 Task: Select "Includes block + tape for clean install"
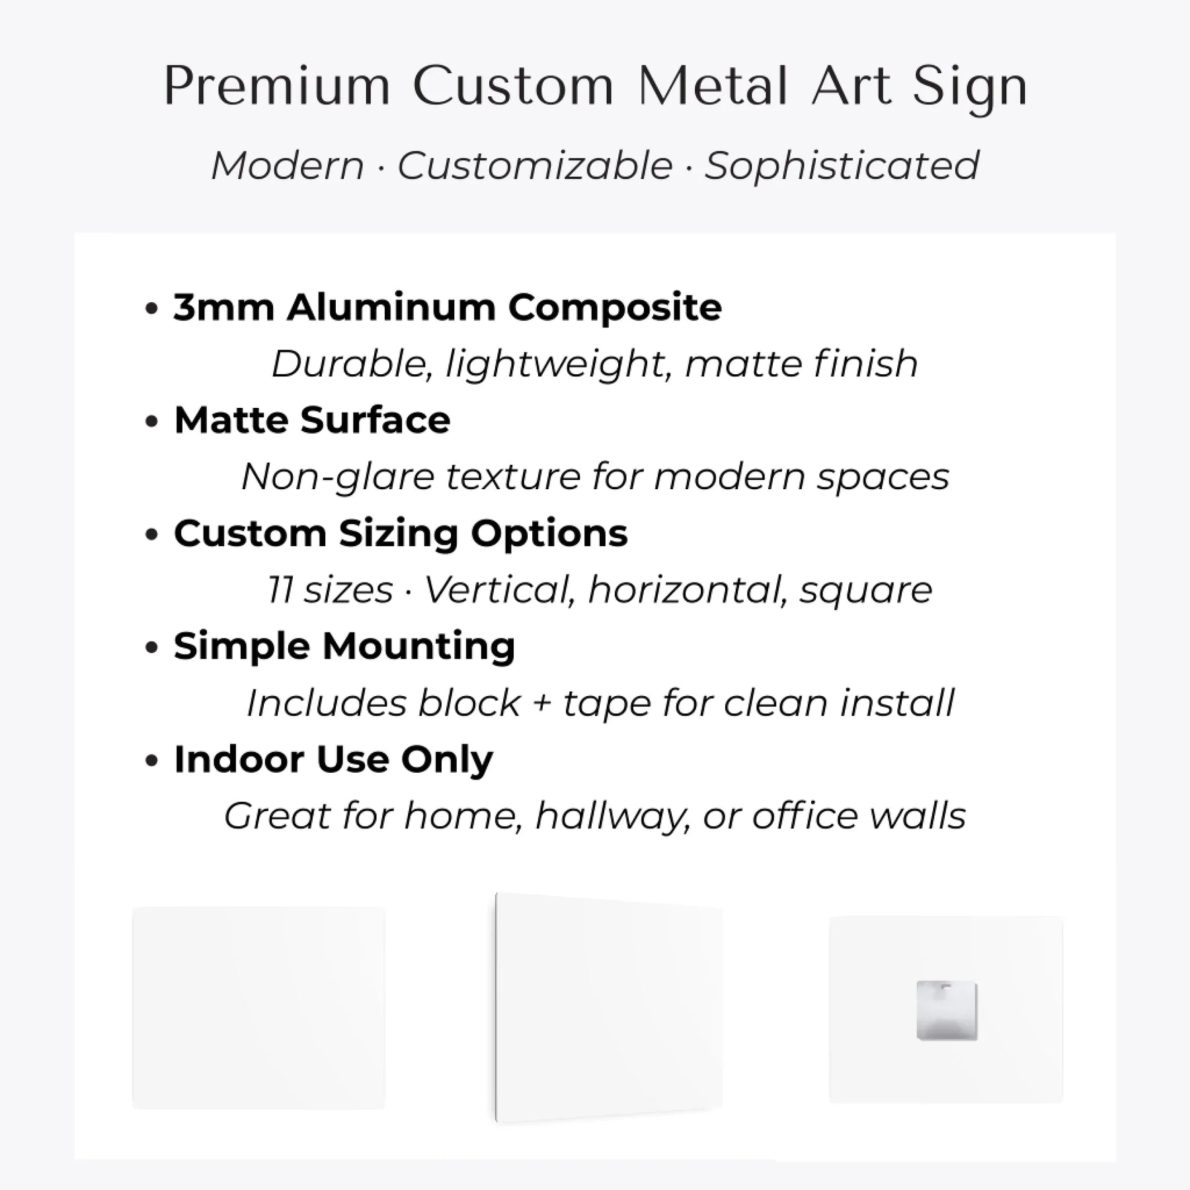[x=600, y=703]
